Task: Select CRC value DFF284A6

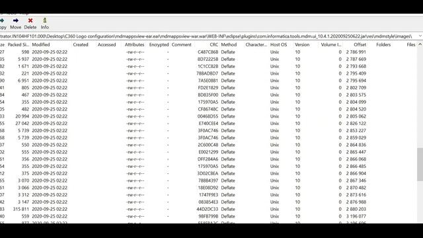Action: [208, 159]
